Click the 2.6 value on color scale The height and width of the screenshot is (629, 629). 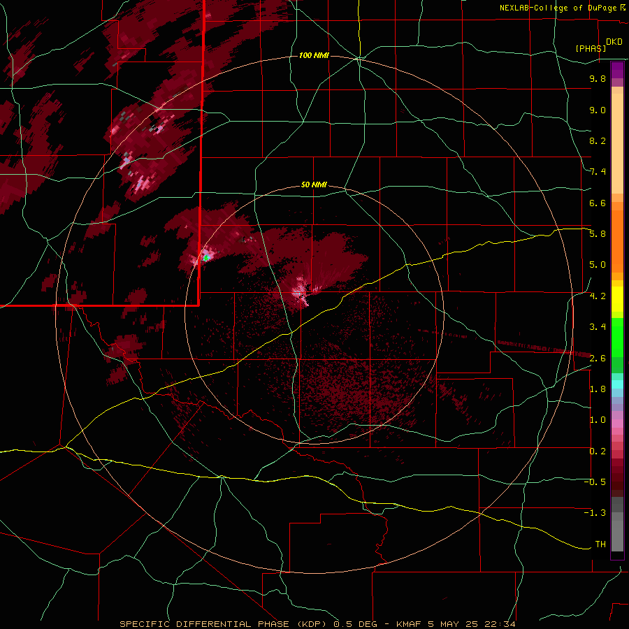coord(598,359)
